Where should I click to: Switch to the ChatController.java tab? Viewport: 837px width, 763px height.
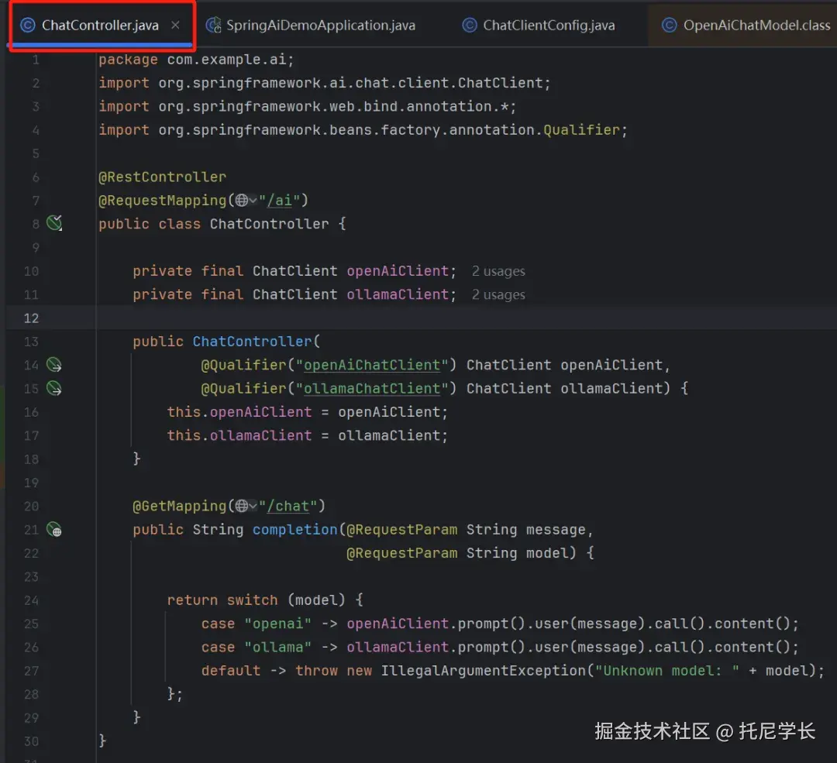100,25
